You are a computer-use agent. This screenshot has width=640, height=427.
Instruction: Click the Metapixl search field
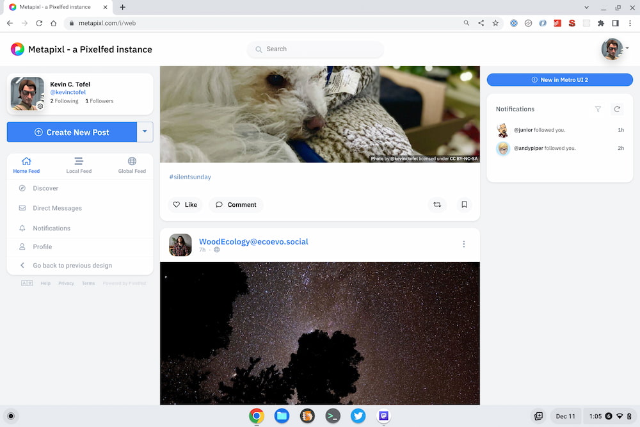pos(315,49)
